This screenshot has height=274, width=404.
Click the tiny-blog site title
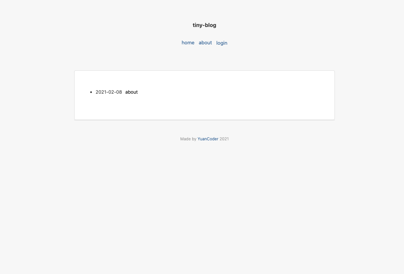coord(204,25)
